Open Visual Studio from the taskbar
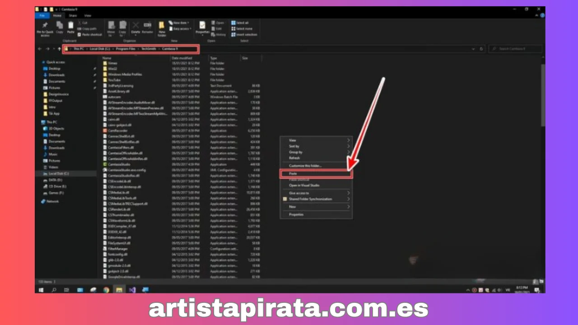Screen dimensions: 578x325 [x=132, y=290]
